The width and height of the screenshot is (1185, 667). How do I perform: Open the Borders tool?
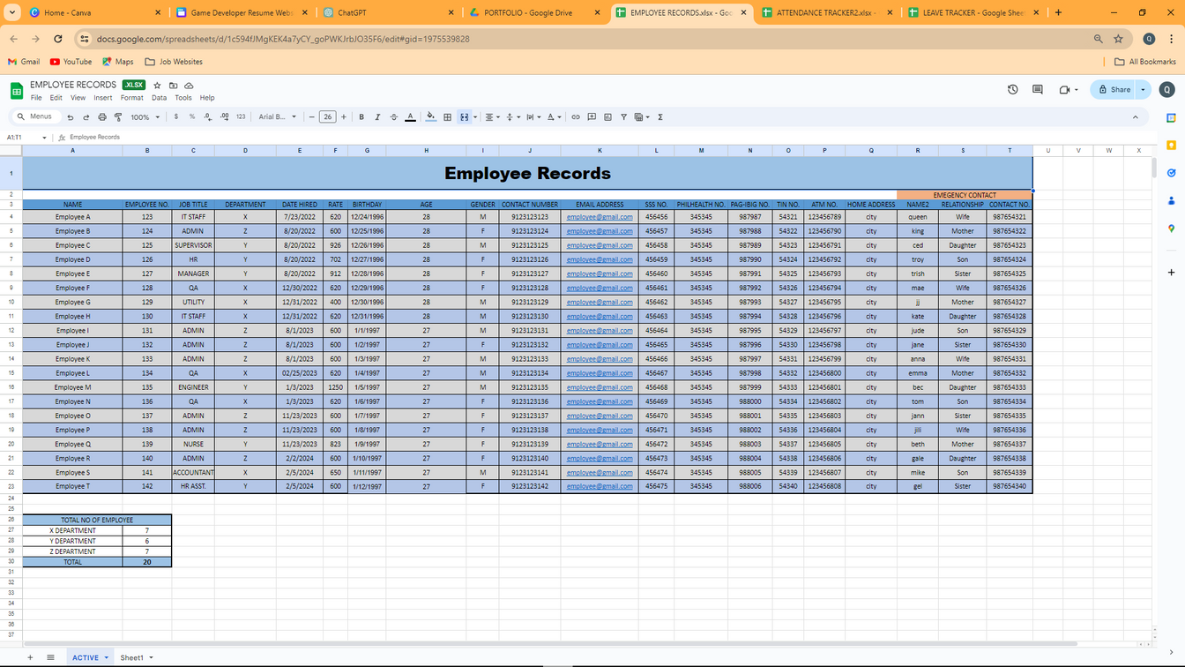pos(448,117)
